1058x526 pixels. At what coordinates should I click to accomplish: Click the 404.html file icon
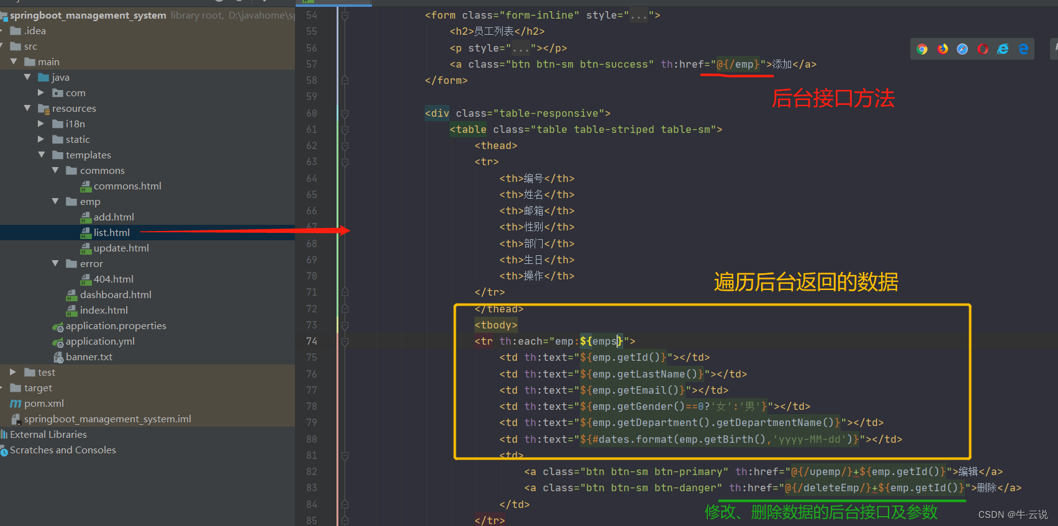click(x=86, y=279)
